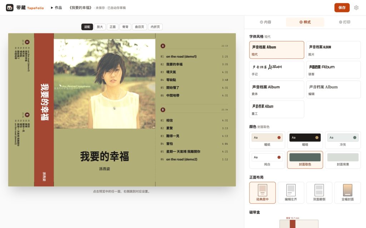Click the side B circle badge in tracklist
The image size is (366, 228).
point(163,110)
